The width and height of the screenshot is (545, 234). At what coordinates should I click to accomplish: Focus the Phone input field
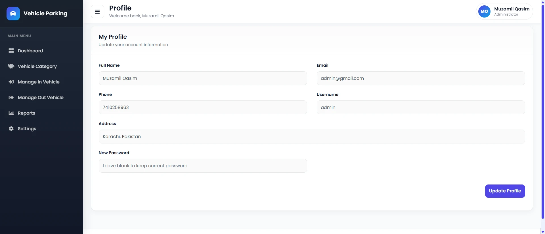coord(203,108)
